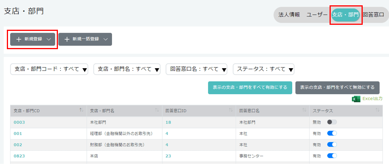Sort by 支店・部門CD column arrows
Image resolution: width=389 pixels, height=165 pixels.
click(x=82, y=110)
